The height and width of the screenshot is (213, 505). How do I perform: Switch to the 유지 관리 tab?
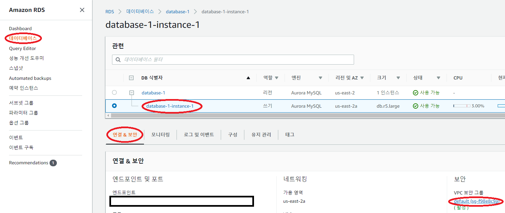[261, 134]
